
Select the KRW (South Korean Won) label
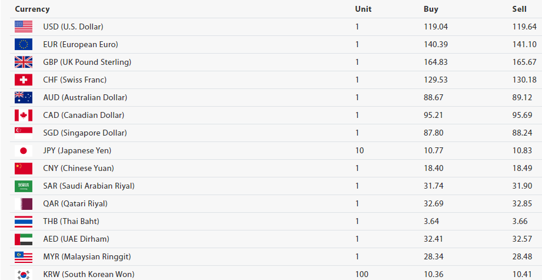[88, 274]
